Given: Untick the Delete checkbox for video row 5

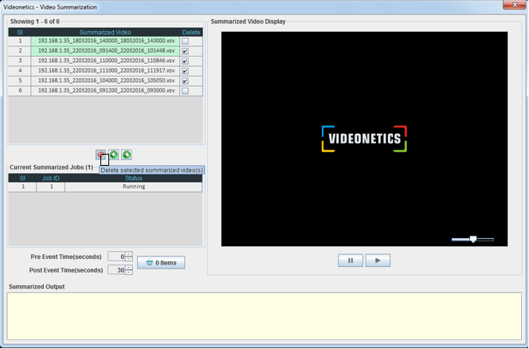Looking at the screenshot, I should click(185, 81).
